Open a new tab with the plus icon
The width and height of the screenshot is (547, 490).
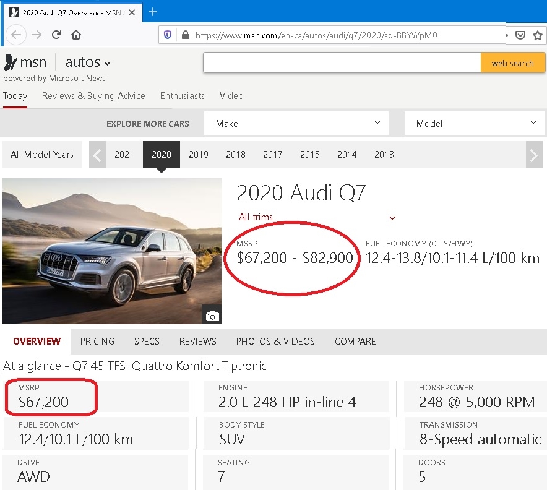tap(152, 12)
